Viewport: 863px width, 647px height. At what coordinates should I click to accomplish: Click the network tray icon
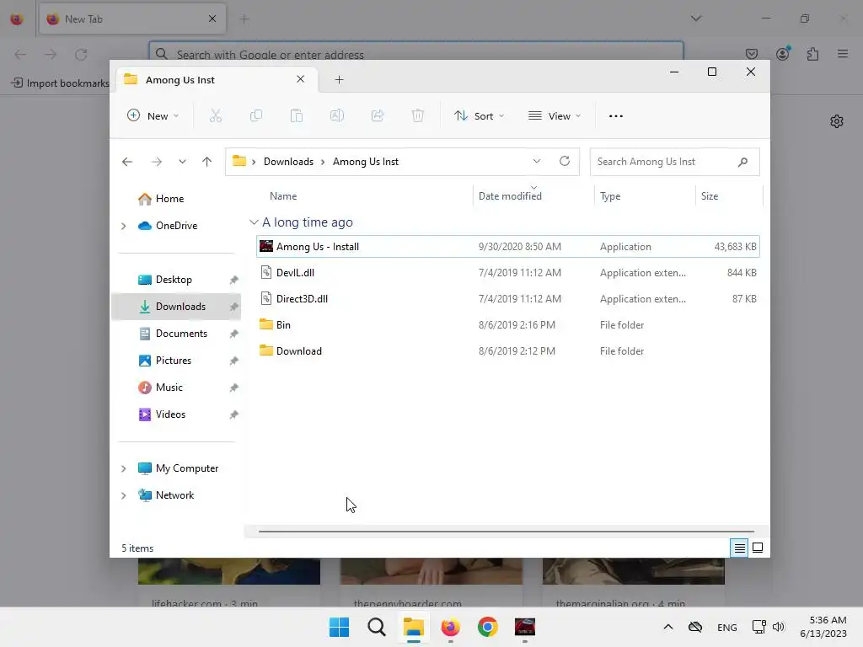coord(759,627)
